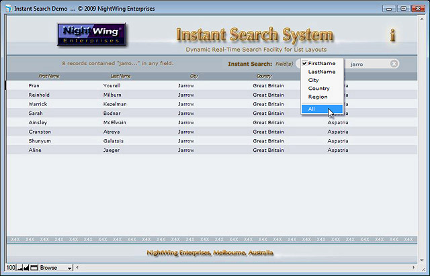Select the first name Shunyum

click(40, 141)
